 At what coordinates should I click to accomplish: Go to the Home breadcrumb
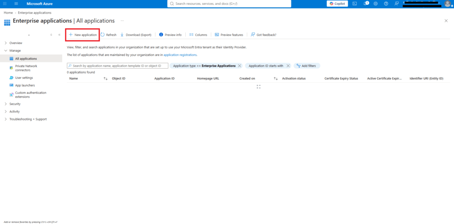click(x=8, y=13)
